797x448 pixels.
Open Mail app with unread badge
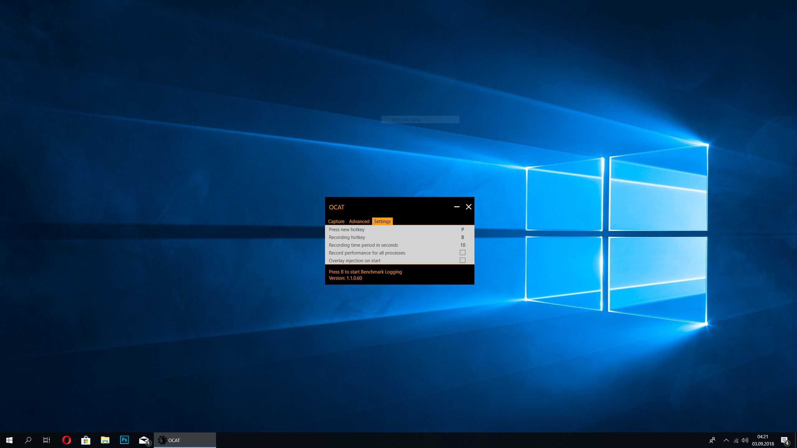144,440
